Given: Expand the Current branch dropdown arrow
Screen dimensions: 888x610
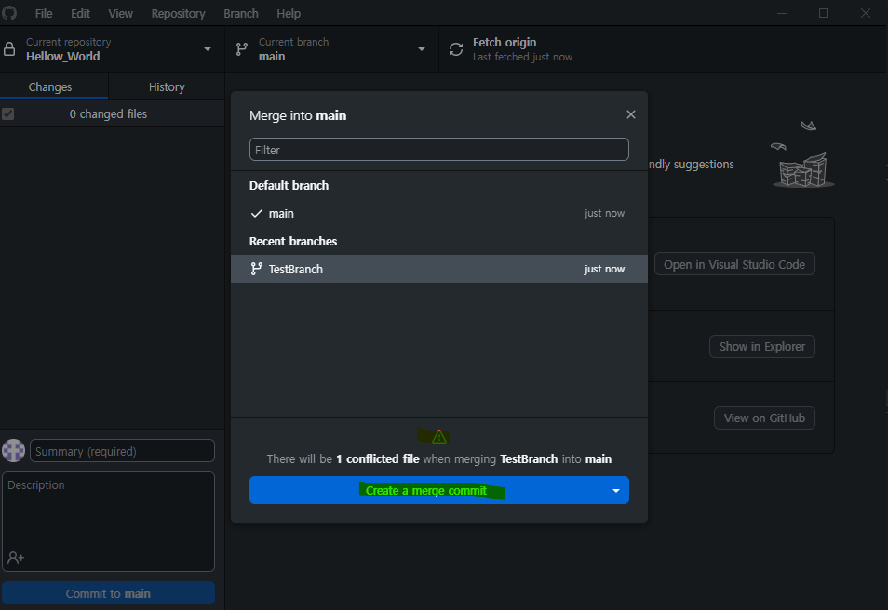Looking at the screenshot, I should click(x=422, y=49).
